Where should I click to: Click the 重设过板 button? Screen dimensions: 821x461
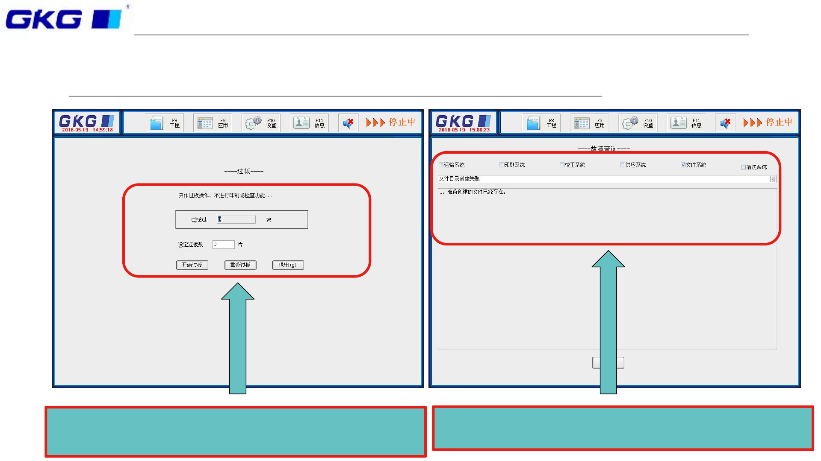240,265
